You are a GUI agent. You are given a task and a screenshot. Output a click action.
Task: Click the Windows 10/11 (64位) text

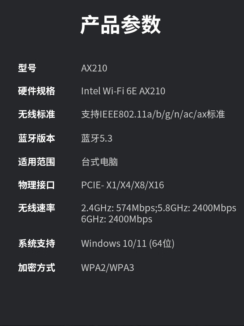pyautogui.click(x=128, y=243)
